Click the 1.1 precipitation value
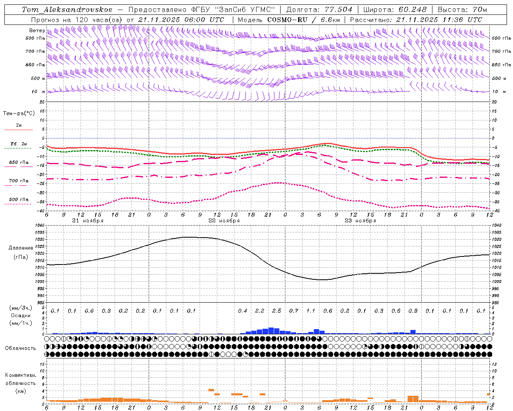 (311, 311)
